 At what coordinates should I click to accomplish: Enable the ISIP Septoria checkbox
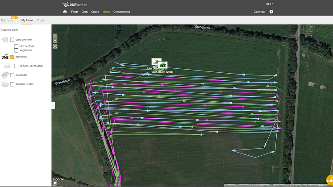[16, 46]
